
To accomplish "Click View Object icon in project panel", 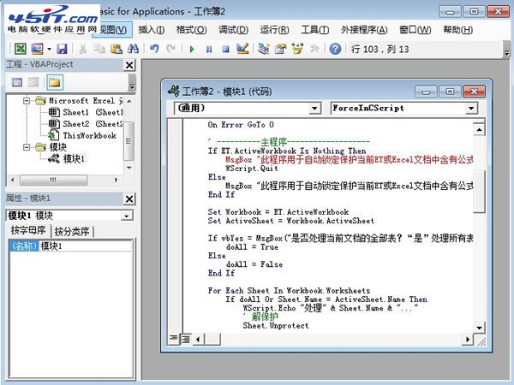I will [33, 82].
